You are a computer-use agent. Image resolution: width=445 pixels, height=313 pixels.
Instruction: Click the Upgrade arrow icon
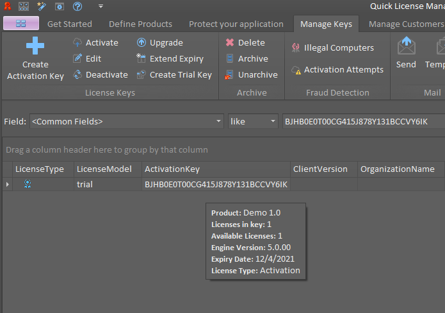pyautogui.click(x=142, y=42)
